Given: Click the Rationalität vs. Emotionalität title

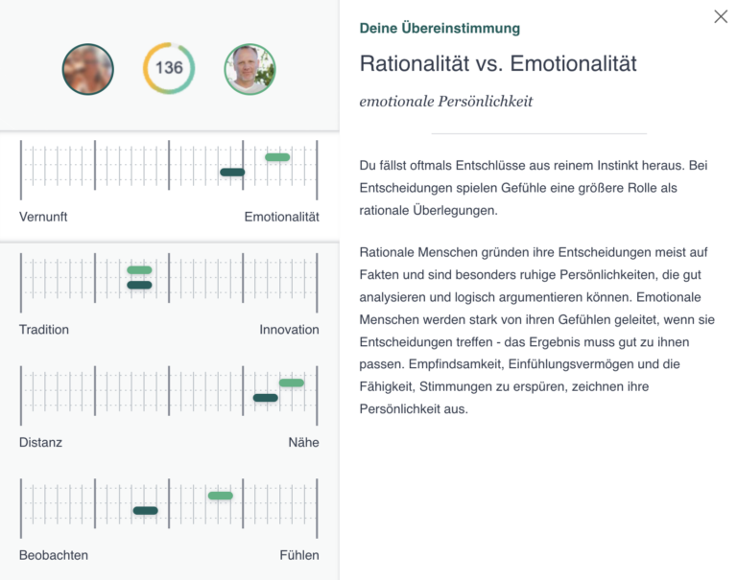Looking at the screenshot, I should 498,64.
